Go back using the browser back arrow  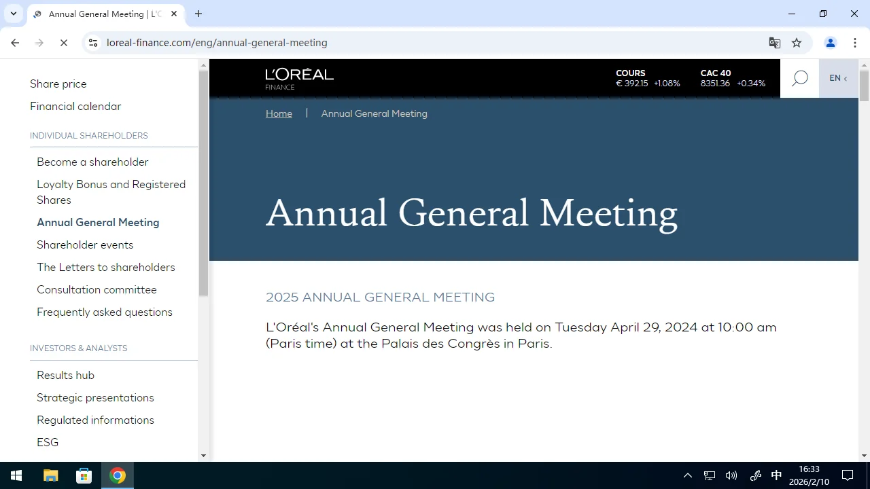point(15,42)
